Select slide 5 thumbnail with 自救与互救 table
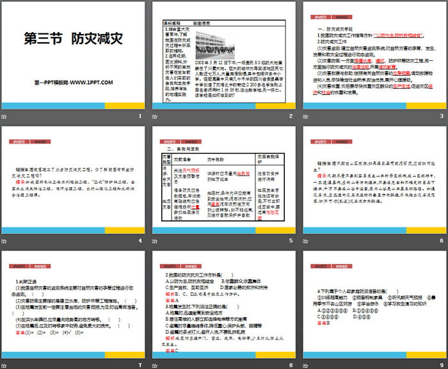 click(x=224, y=180)
